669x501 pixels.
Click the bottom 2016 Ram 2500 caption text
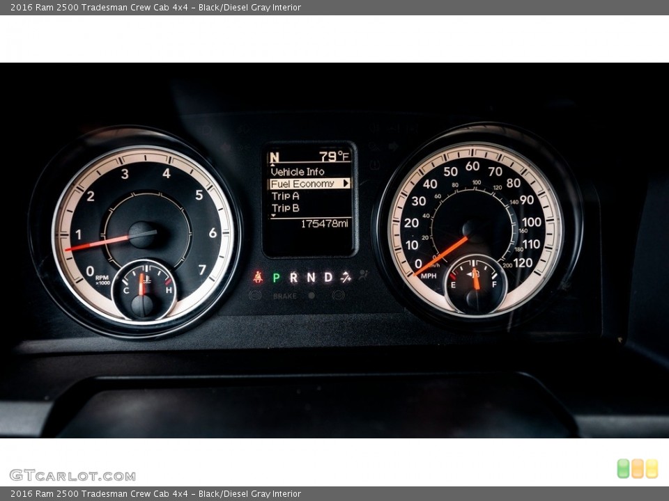click(155, 494)
